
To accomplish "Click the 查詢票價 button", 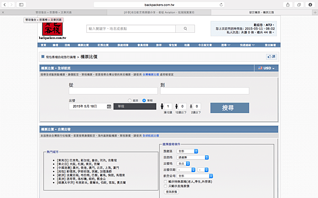I will (171, 192).
